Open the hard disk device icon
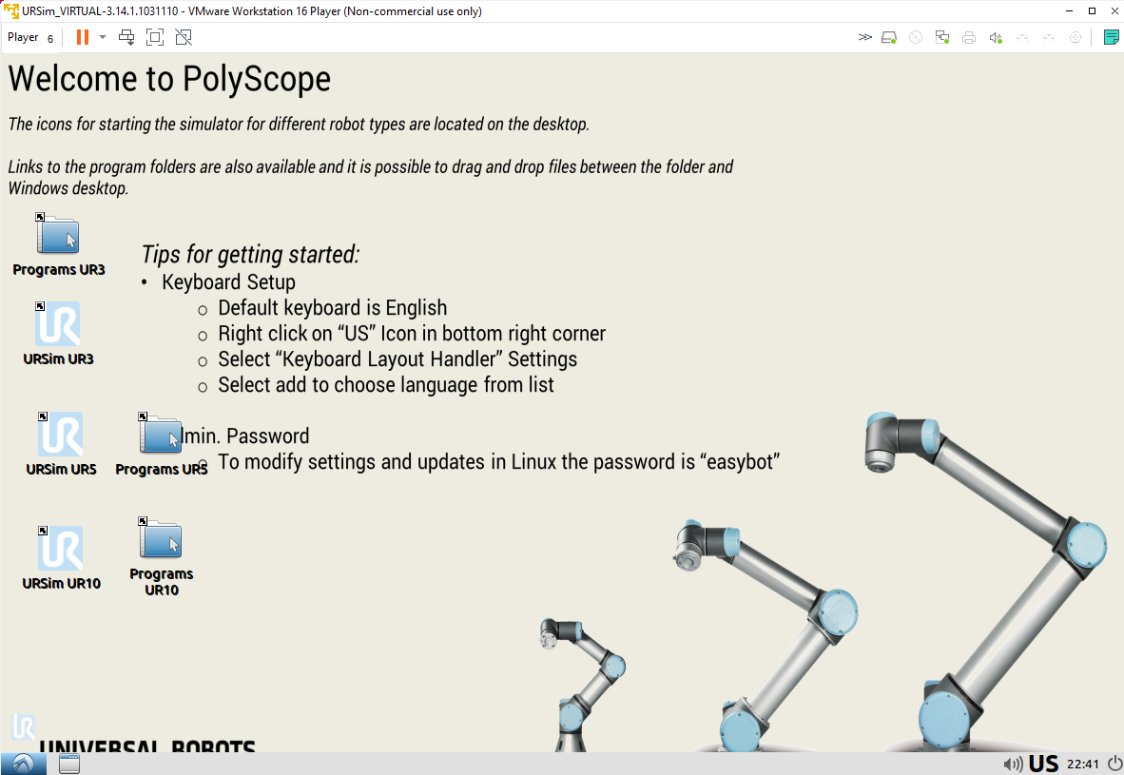This screenshot has width=1124, height=775. [x=889, y=37]
